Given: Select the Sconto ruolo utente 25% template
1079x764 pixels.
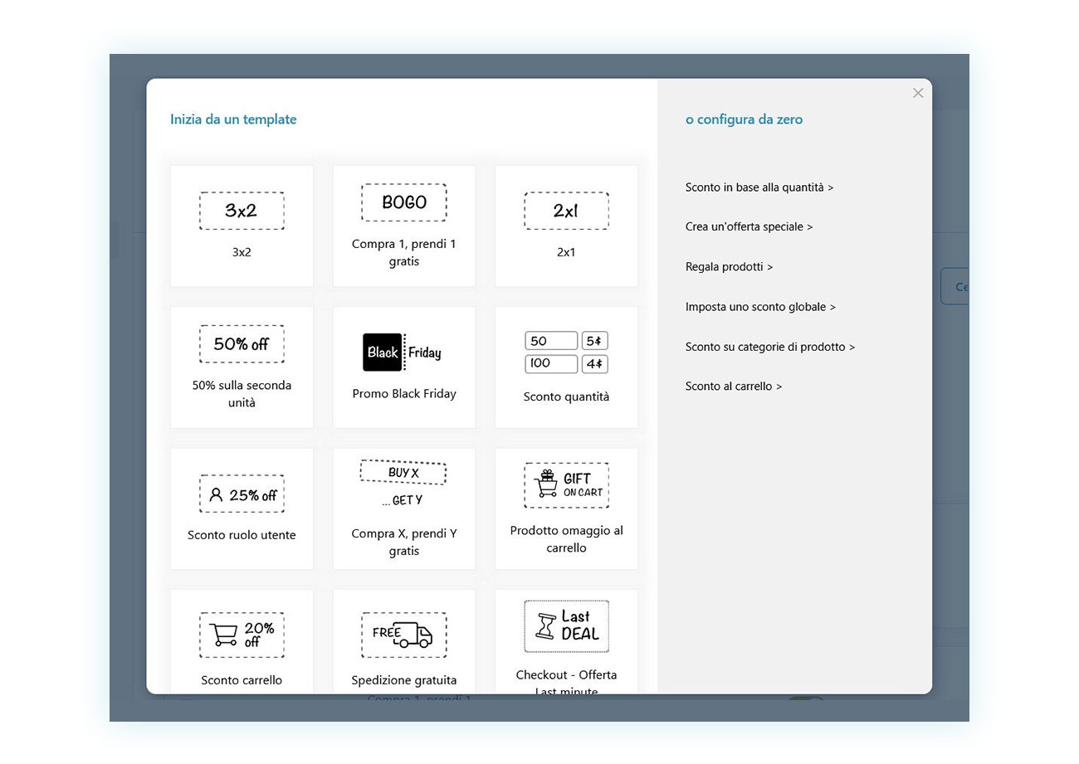Looking at the screenshot, I should pos(241,508).
